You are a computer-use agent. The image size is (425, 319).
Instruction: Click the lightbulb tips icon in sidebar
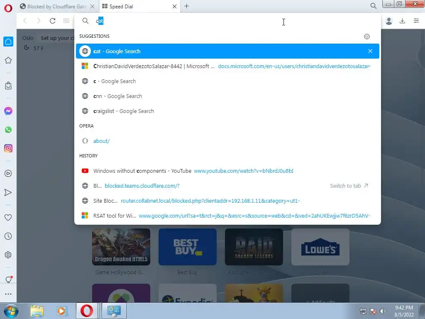click(x=9, y=280)
